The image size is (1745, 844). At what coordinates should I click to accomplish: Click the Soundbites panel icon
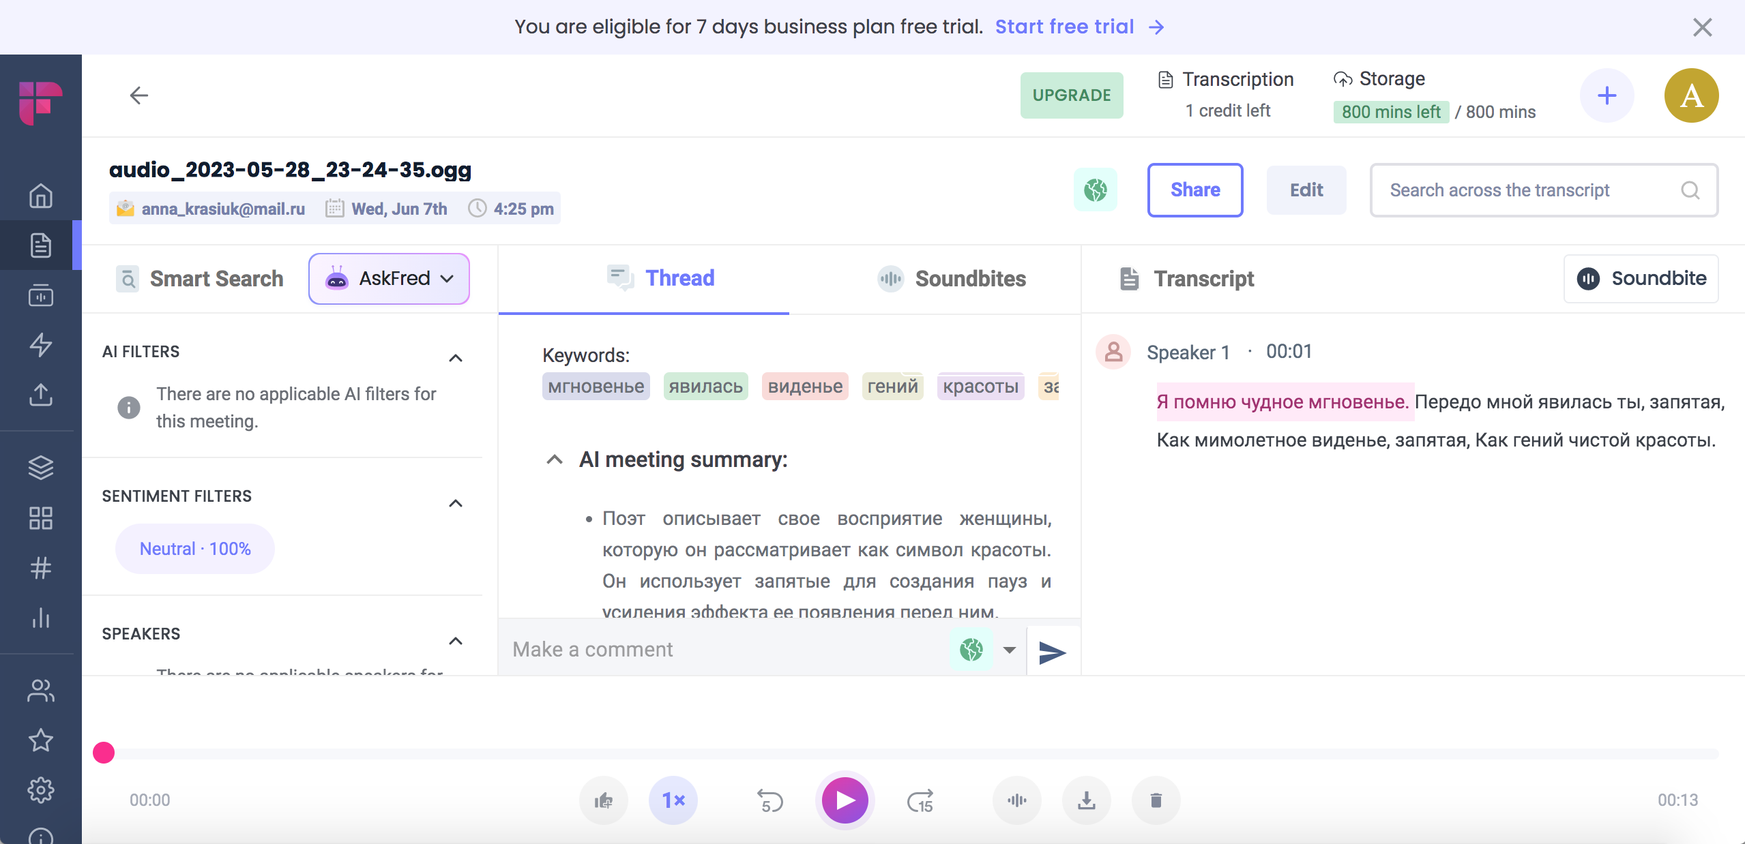(889, 279)
